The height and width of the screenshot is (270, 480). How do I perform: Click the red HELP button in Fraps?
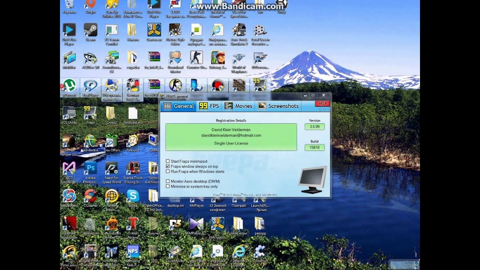(322, 103)
